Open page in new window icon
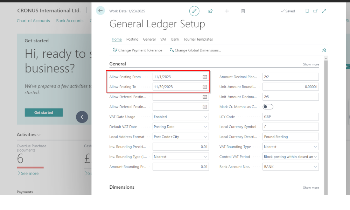Viewport: 350px width, 210px height. [315, 11]
